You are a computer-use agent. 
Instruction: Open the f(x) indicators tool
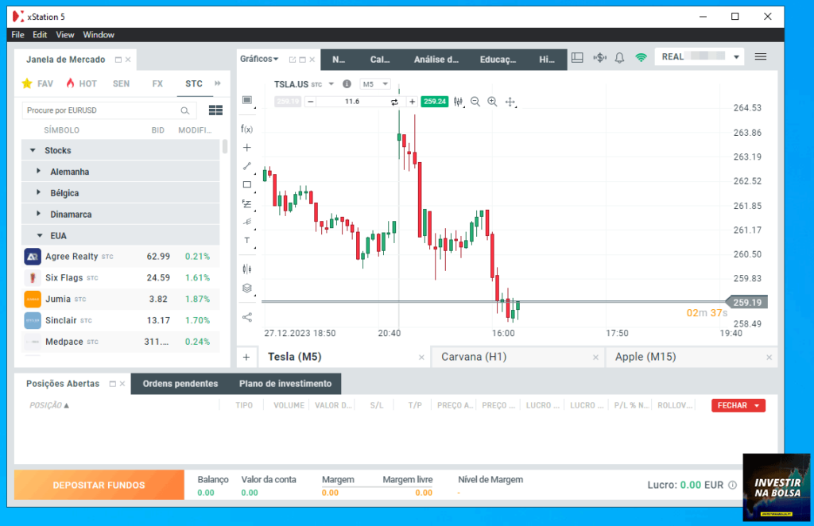247,129
